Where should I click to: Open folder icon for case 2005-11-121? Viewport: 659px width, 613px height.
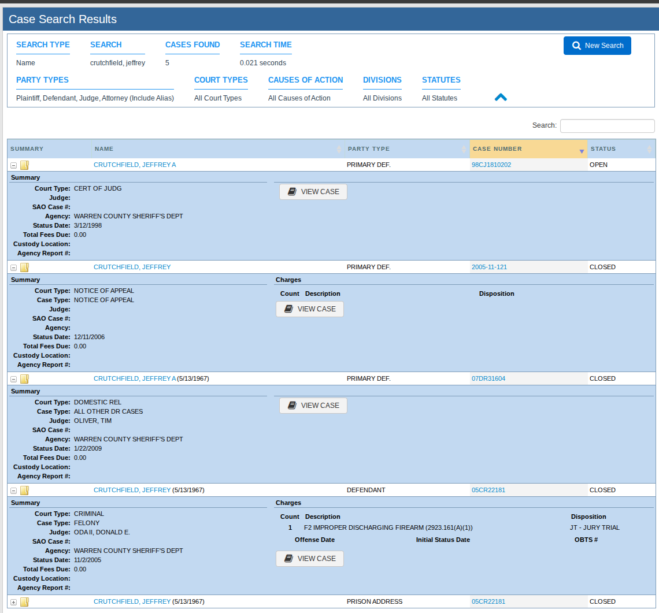[25, 268]
